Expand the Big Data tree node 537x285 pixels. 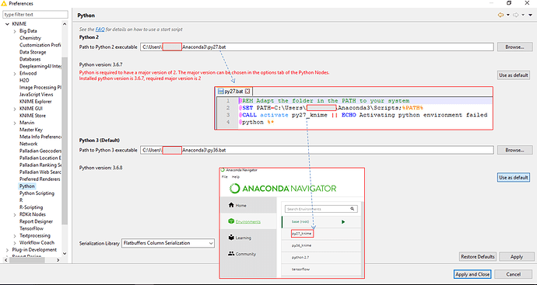click(x=15, y=31)
